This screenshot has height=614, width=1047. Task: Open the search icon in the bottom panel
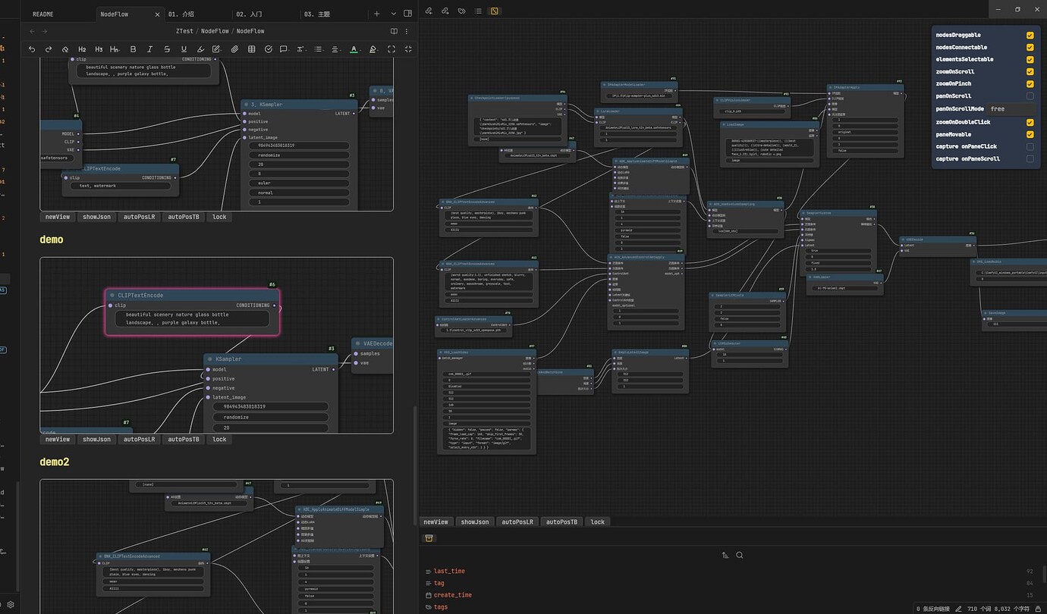[x=740, y=555]
